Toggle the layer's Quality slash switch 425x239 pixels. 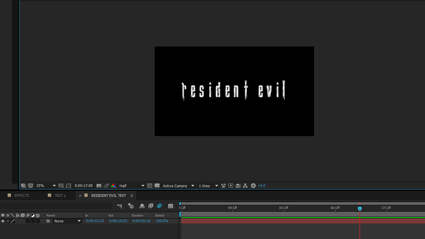click(13, 221)
